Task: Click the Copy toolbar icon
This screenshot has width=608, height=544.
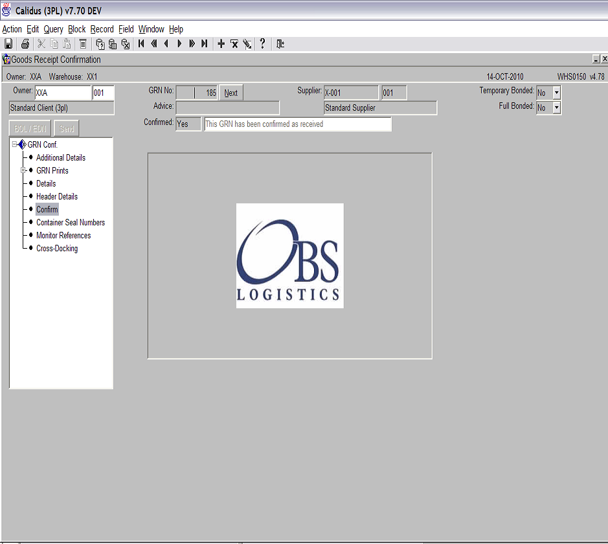Action: [54, 44]
